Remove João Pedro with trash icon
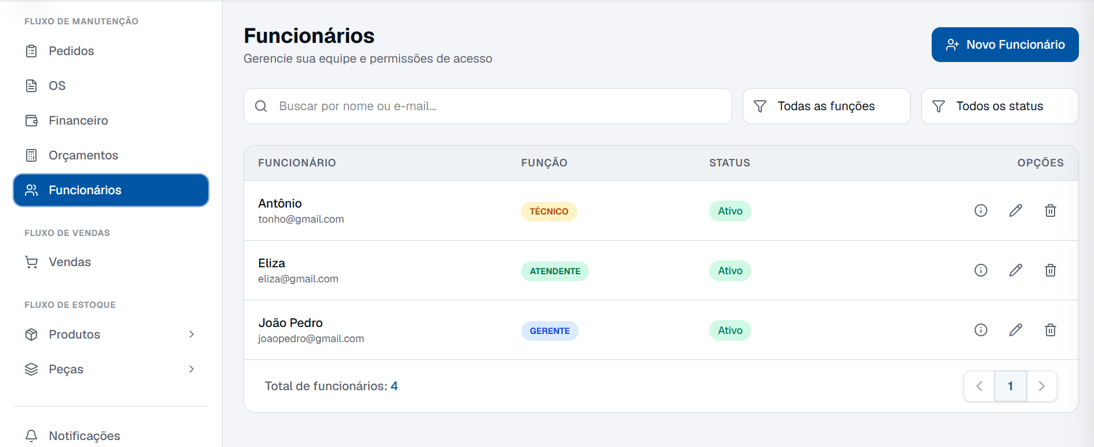 pos(1050,330)
